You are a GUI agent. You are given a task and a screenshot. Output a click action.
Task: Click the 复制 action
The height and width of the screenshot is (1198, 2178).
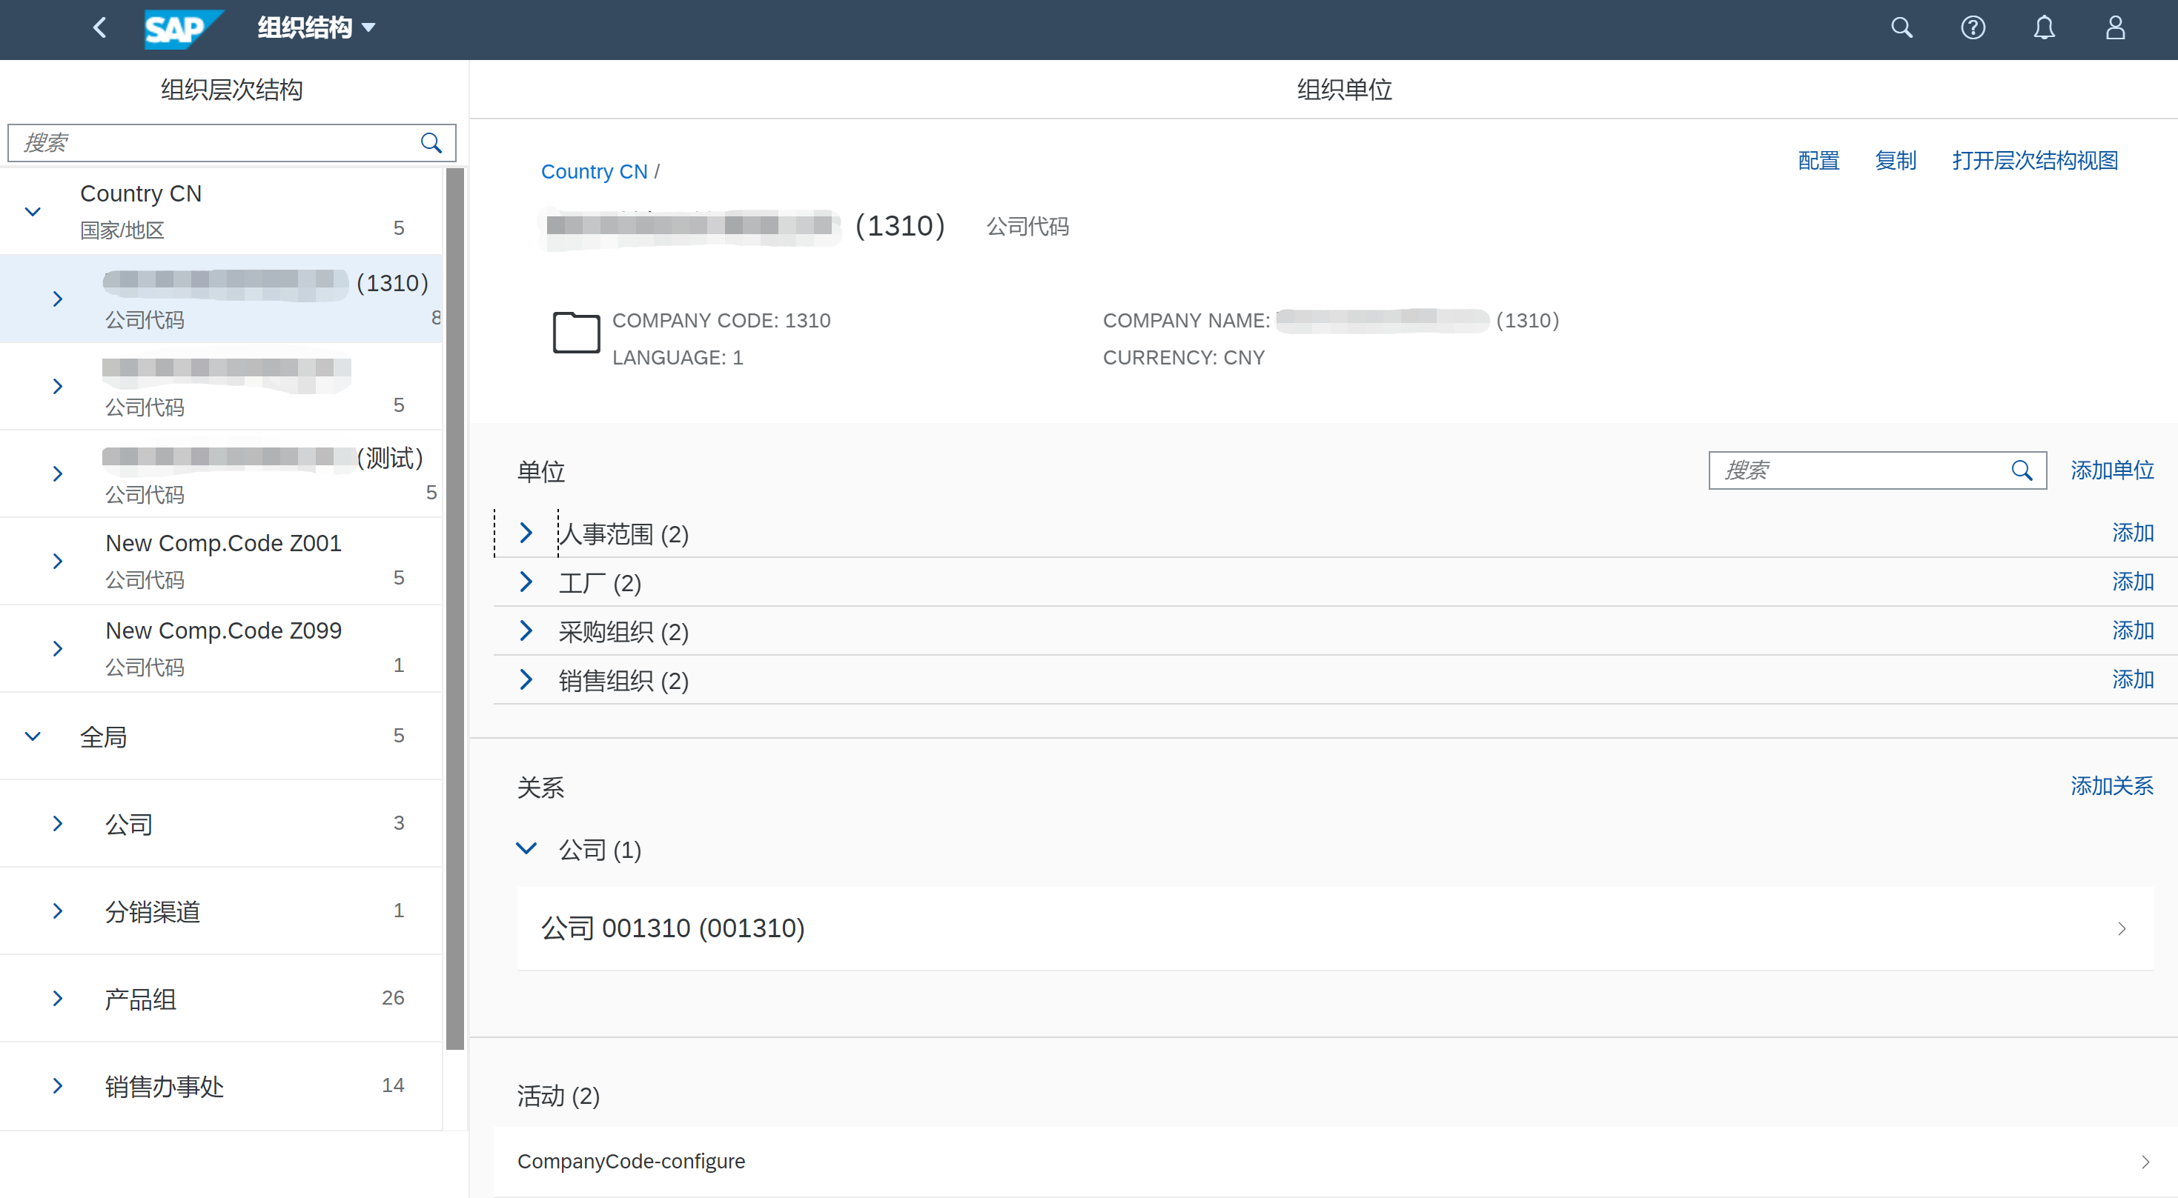pyautogui.click(x=1896, y=161)
